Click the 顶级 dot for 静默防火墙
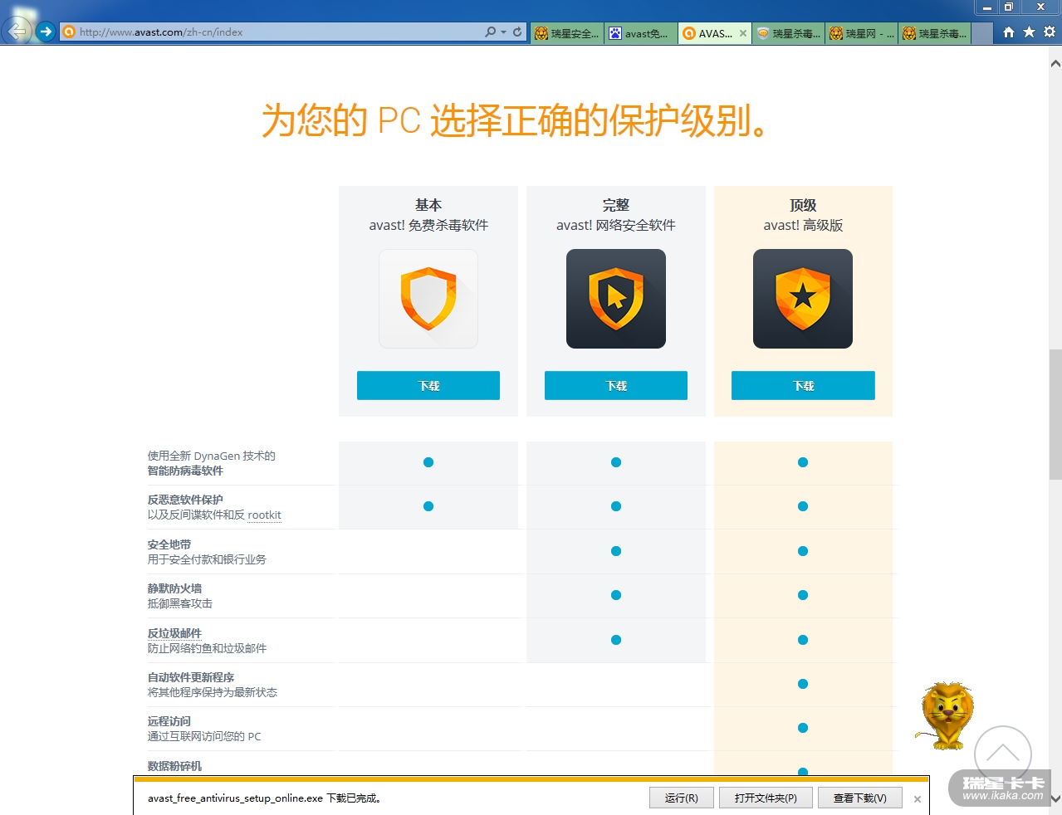 803,595
